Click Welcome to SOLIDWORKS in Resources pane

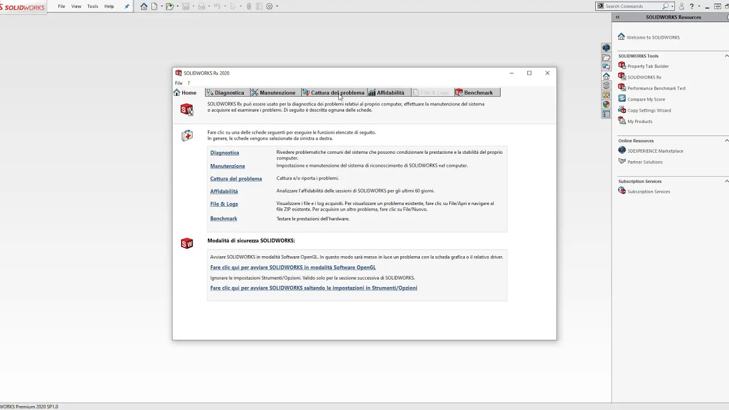(x=653, y=37)
